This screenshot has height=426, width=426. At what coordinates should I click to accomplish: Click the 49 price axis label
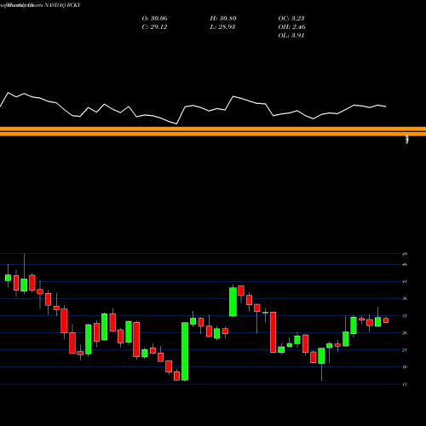[405, 254]
